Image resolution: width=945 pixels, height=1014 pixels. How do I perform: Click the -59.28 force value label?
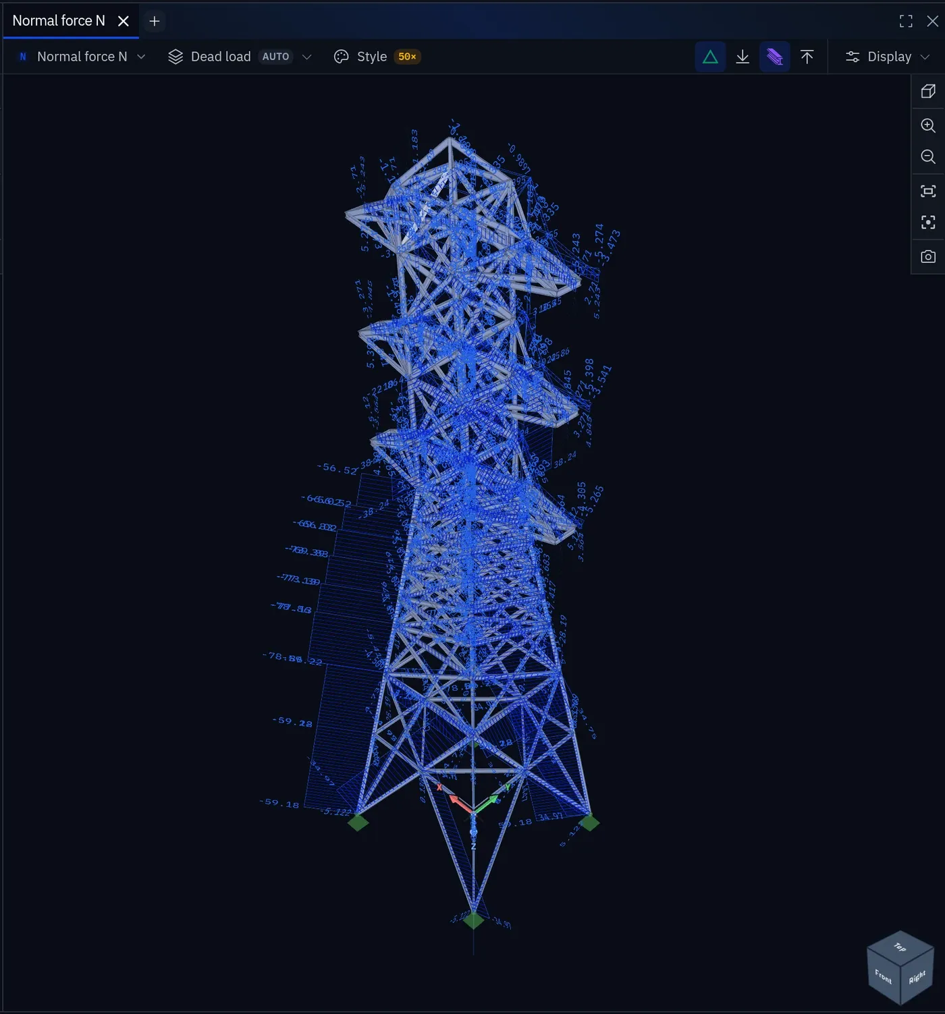tap(292, 722)
